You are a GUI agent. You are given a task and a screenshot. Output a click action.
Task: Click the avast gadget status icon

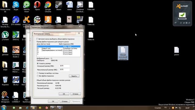pyautogui.click(x=182, y=16)
